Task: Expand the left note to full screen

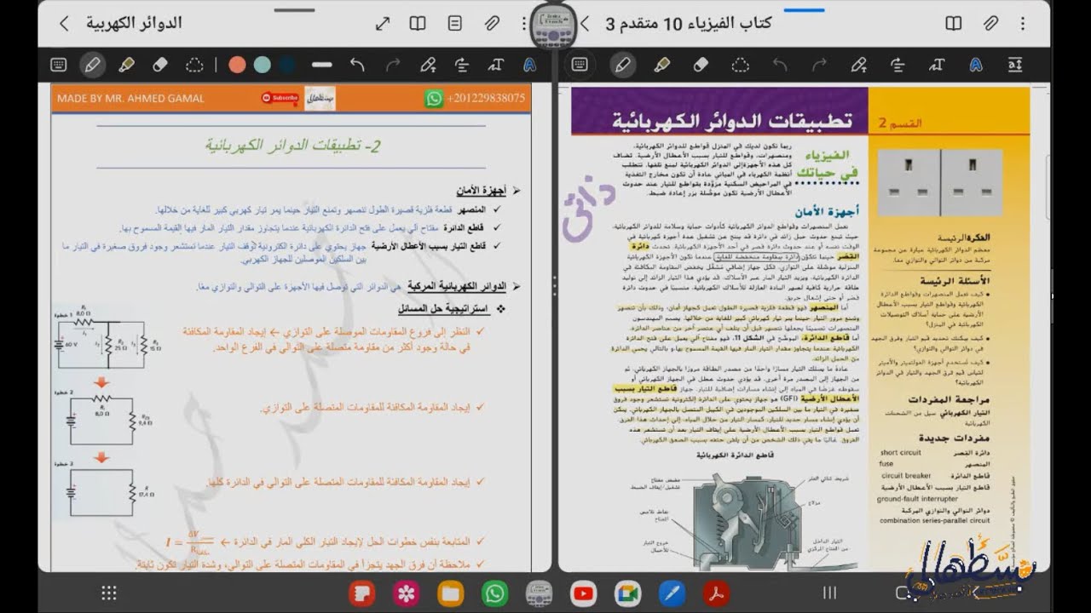Action: (x=384, y=23)
